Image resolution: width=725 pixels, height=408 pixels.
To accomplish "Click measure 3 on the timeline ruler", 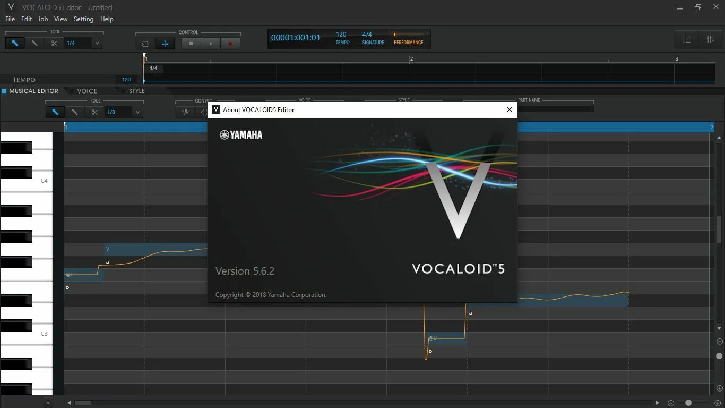I will pyautogui.click(x=676, y=59).
